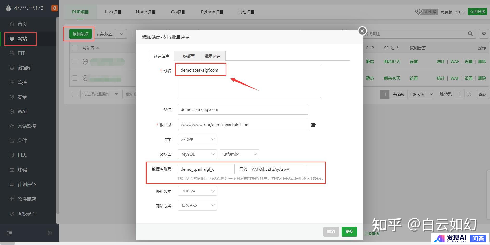This screenshot has height=245, width=490.
Task: Expand the utf8mb4 charset dropdown
Action: point(239,154)
